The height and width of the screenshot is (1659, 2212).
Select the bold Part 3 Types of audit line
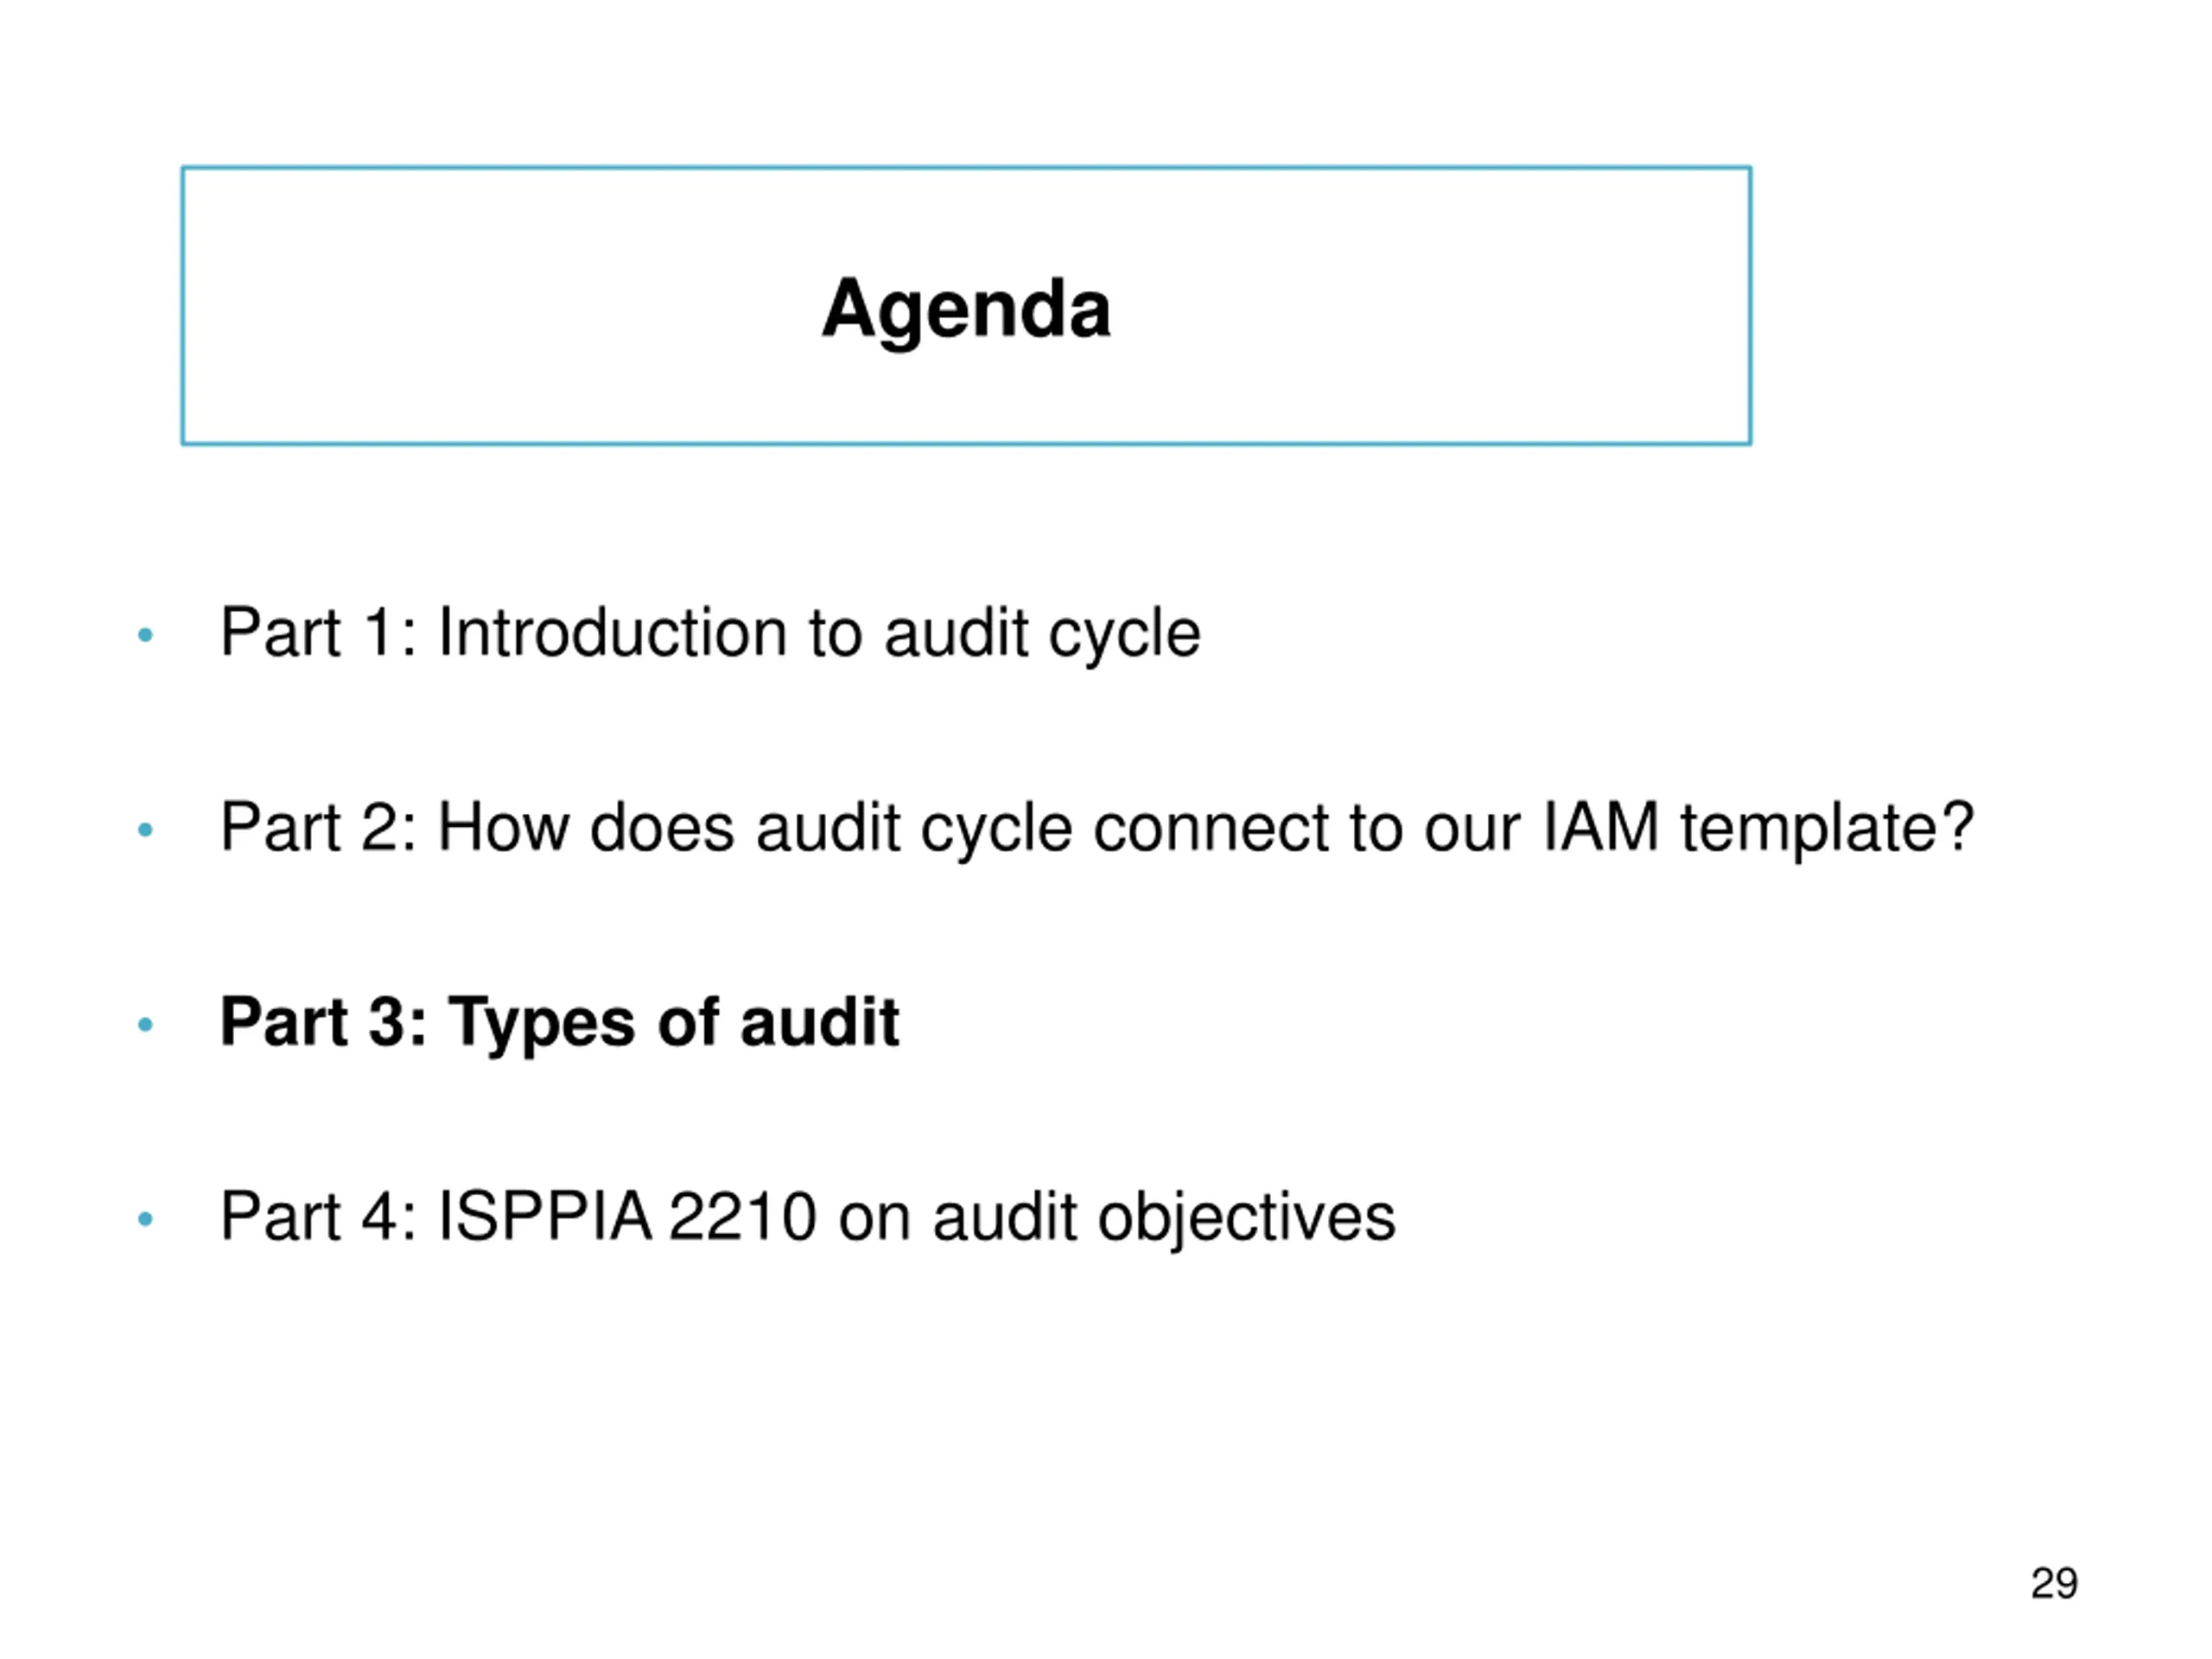pyautogui.click(x=559, y=1022)
